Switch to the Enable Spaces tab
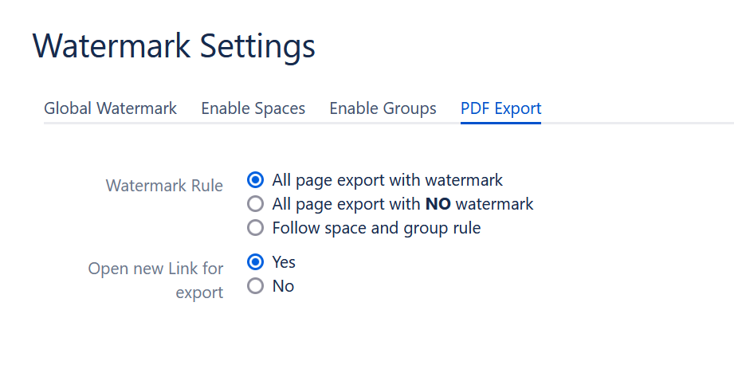 [253, 108]
